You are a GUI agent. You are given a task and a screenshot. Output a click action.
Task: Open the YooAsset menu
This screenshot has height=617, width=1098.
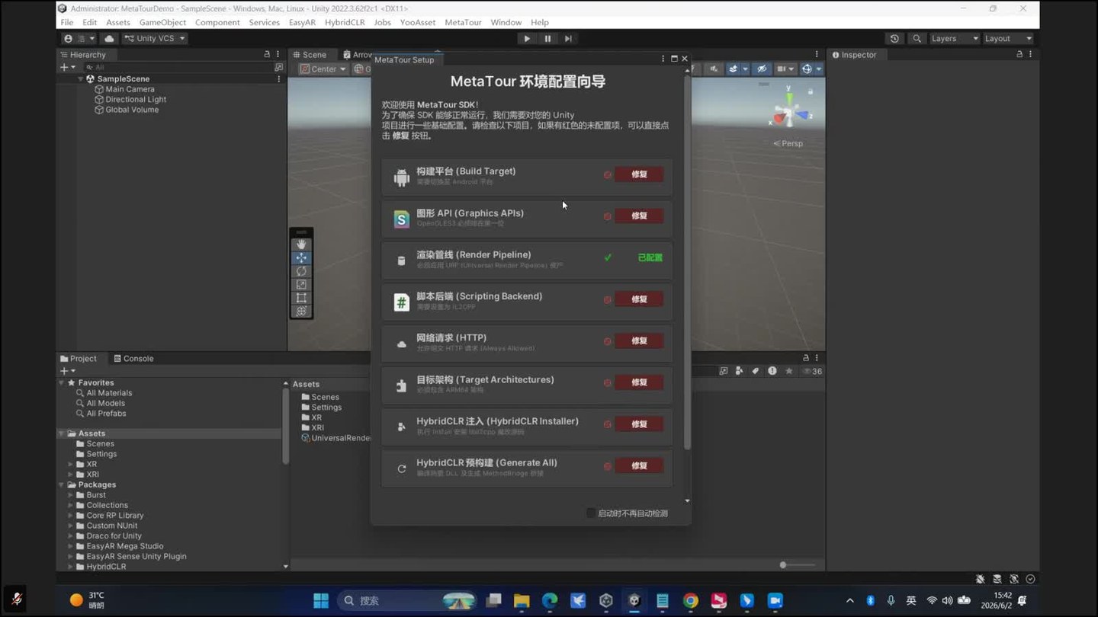(418, 22)
